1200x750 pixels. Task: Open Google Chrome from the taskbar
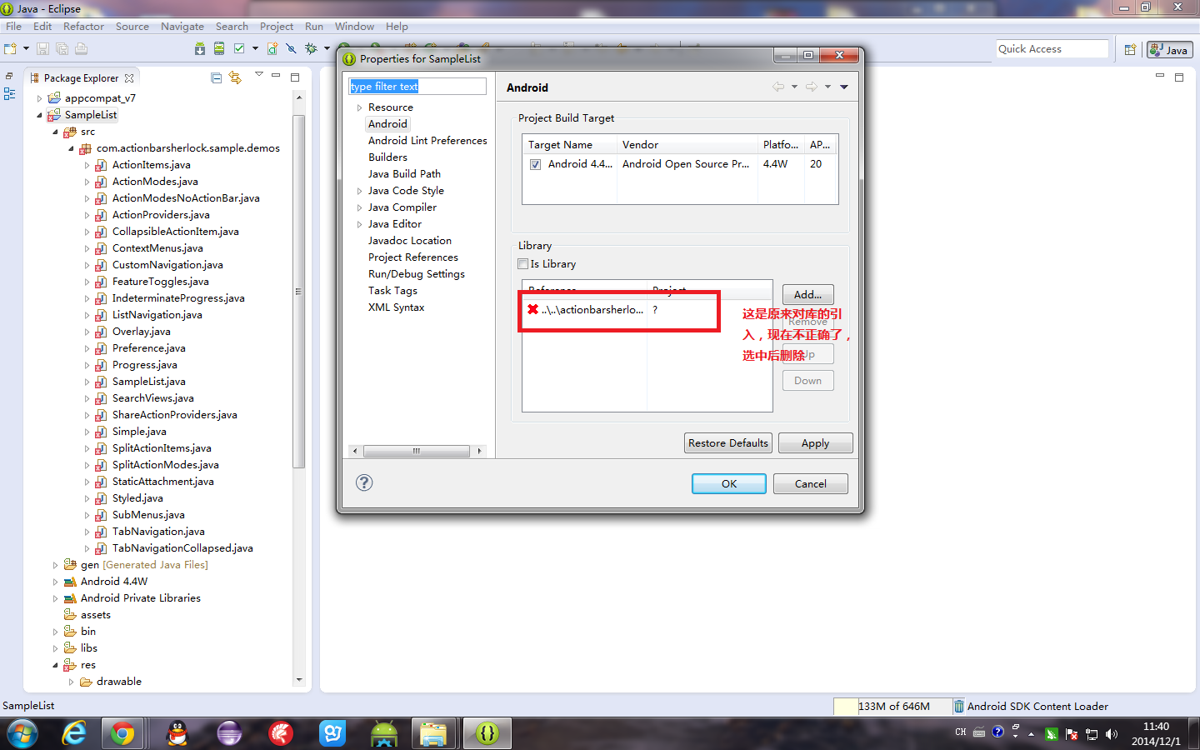(122, 733)
